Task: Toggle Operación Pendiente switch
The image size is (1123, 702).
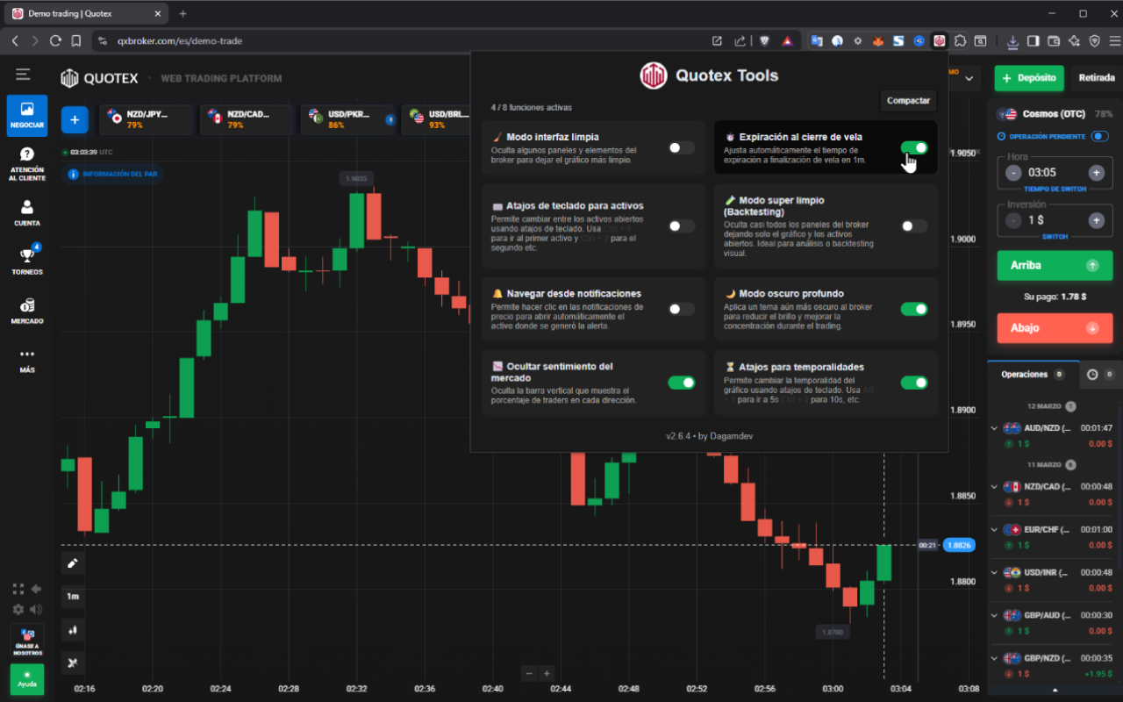Action: click(1100, 136)
